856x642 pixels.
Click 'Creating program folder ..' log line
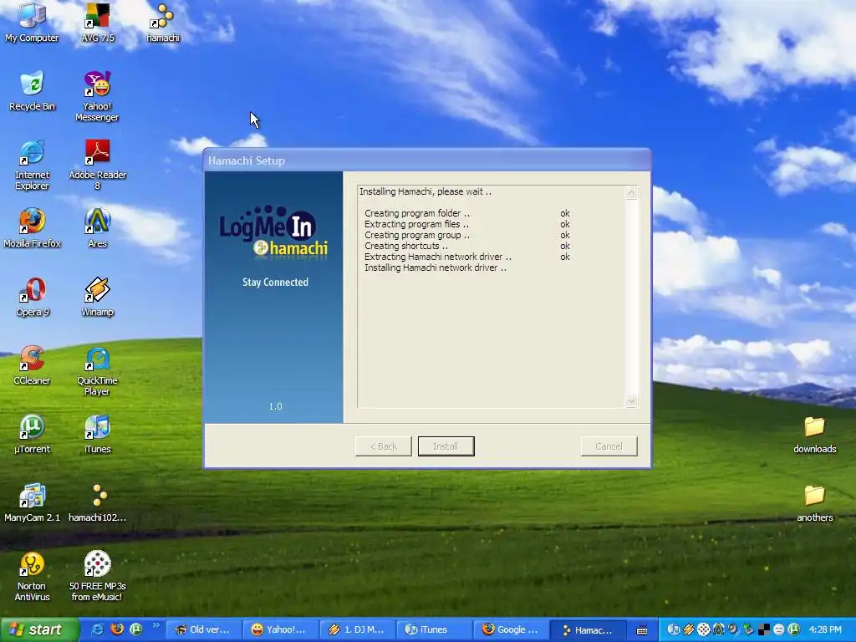[417, 213]
